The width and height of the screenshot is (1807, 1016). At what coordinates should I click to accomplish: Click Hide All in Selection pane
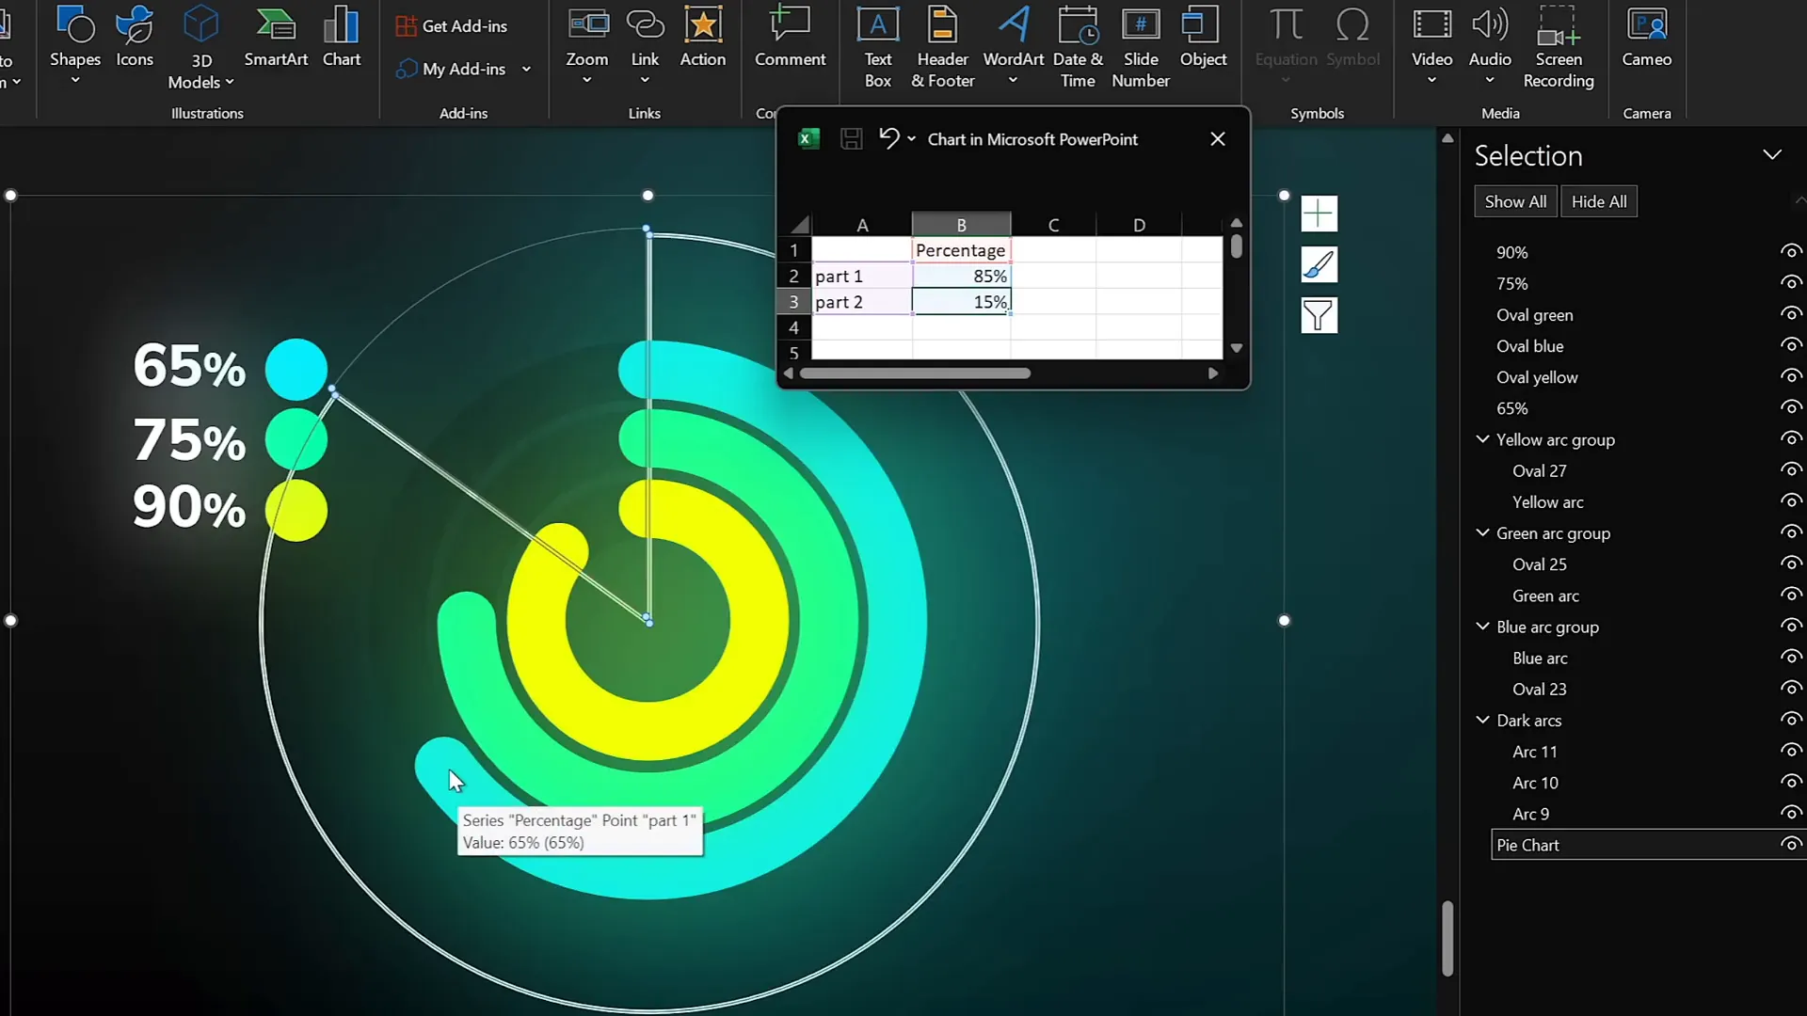coord(1599,201)
